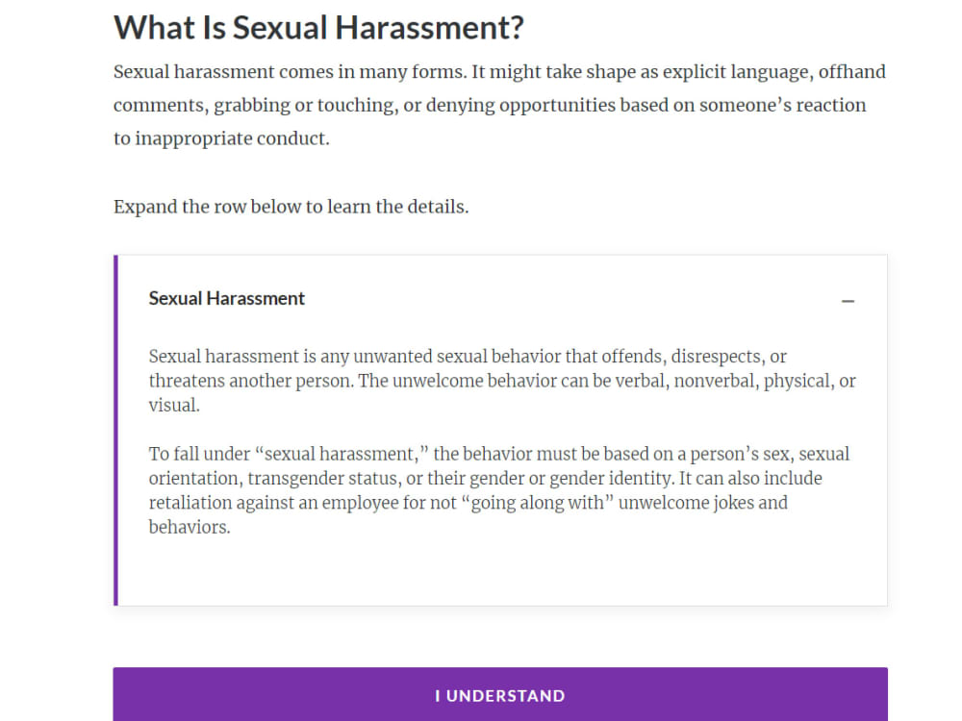The image size is (962, 721).
Task: Click the paragraph starting 'Sexual harassment comes in many forms'
Action: coord(499,105)
